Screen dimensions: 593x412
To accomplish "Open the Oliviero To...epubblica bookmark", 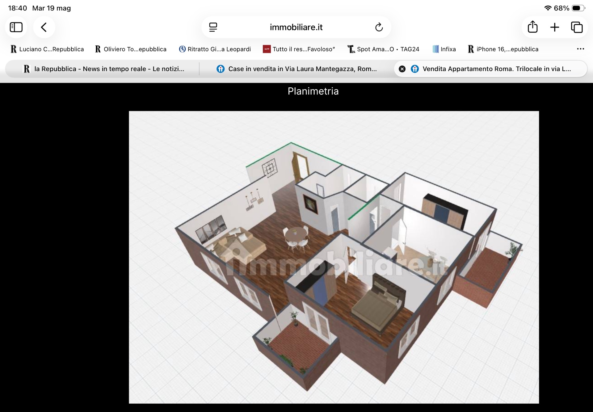I will 131,49.
